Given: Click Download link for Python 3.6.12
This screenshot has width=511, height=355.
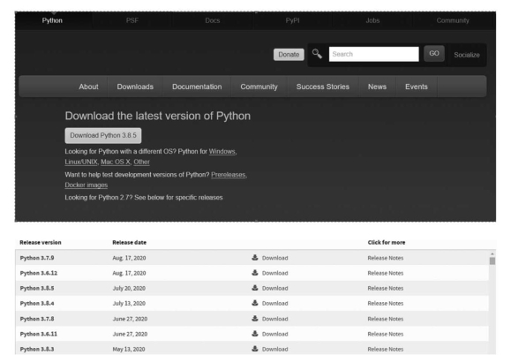Looking at the screenshot, I should tap(274, 273).
